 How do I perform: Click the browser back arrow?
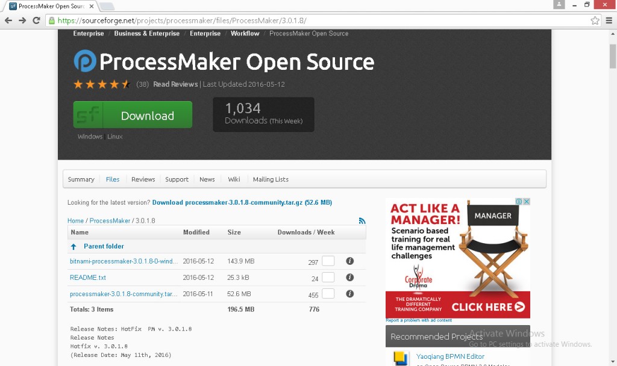click(x=8, y=20)
